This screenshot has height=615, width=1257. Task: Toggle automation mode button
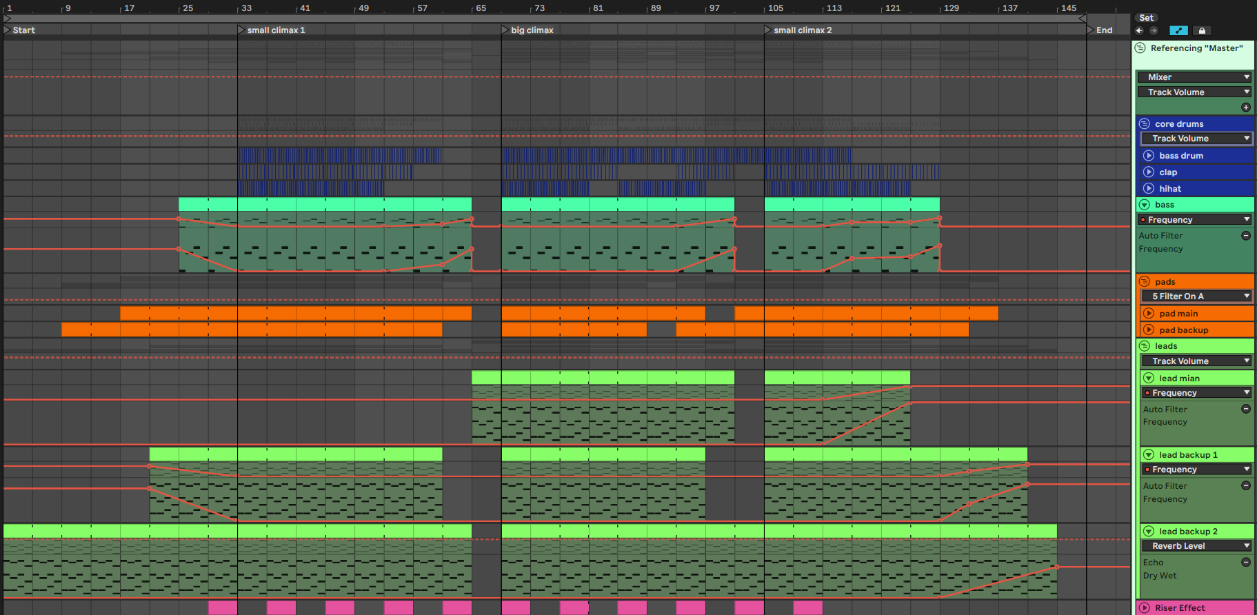click(1178, 30)
